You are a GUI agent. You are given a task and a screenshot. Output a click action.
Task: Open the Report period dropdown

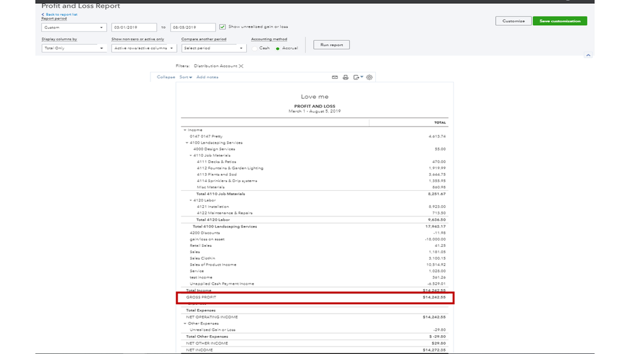[x=74, y=28]
